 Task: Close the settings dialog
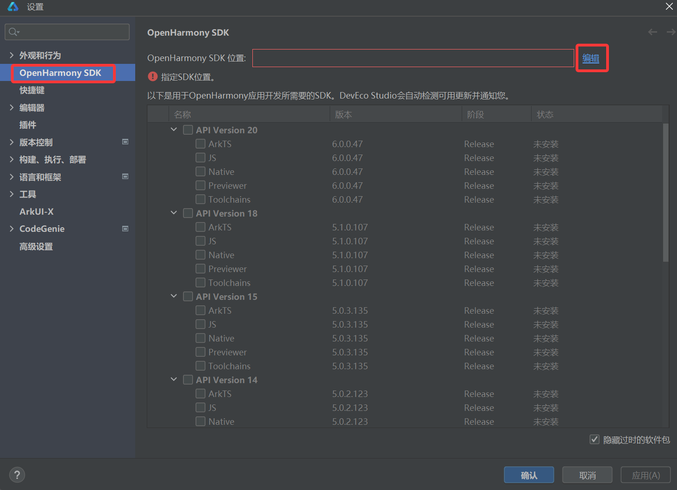pos(669,6)
